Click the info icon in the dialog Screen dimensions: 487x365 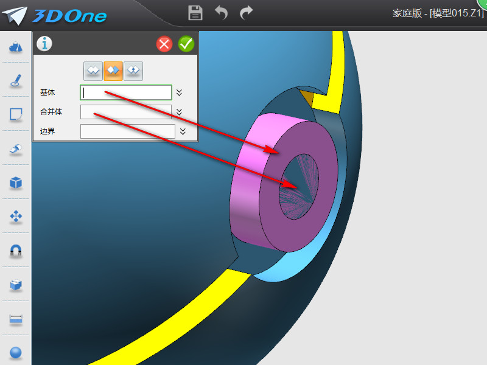pyautogui.click(x=44, y=44)
